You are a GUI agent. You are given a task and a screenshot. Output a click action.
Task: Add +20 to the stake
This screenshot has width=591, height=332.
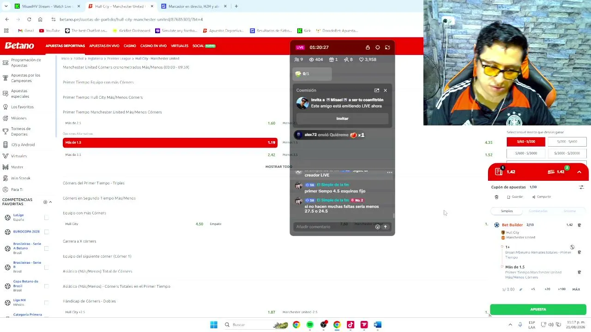(547, 290)
